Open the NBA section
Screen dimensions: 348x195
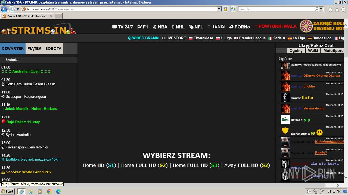pyautogui.click(x=160, y=27)
